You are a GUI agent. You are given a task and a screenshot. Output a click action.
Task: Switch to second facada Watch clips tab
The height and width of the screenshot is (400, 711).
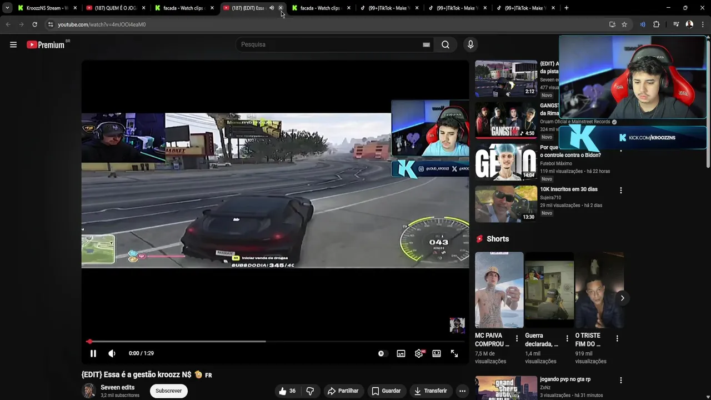[321, 8]
